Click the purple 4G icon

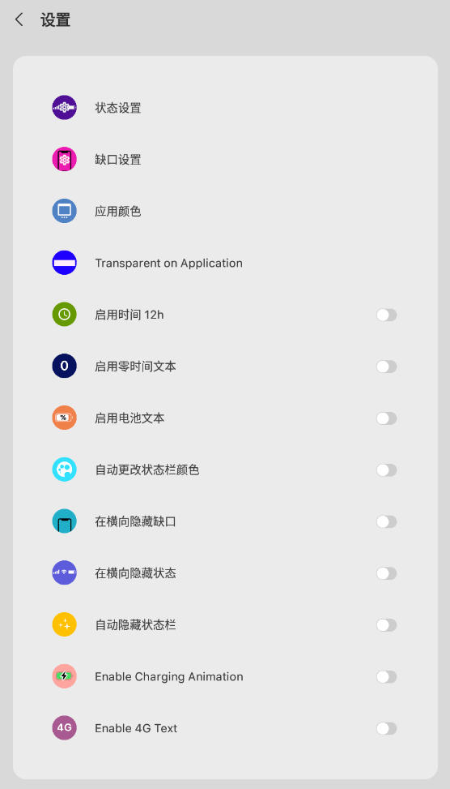[x=64, y=728]
